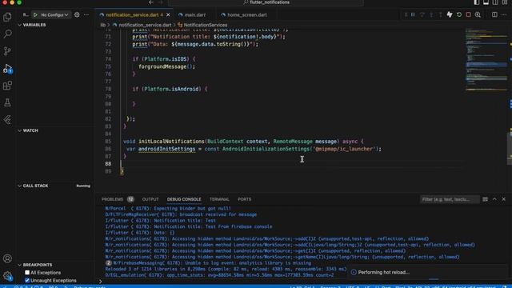Open the PROBLEMS panel tab
Viewport: 512px width, 288px height.
pyautogui.click(x=112, y=199)
